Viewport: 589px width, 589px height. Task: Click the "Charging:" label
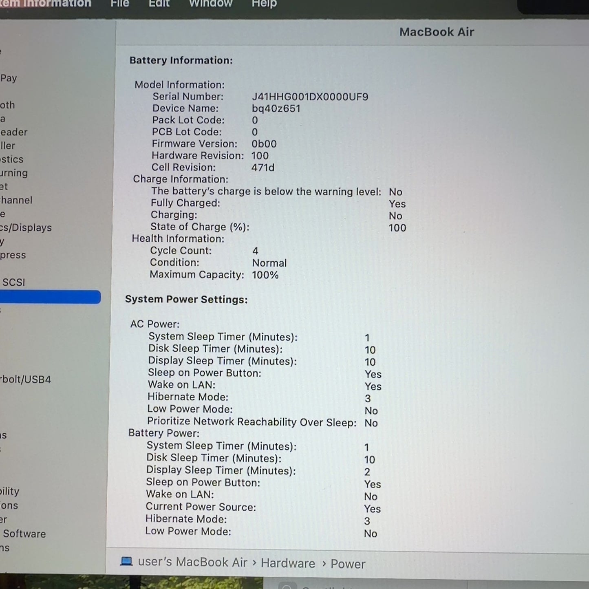click(x=174, y=215)
